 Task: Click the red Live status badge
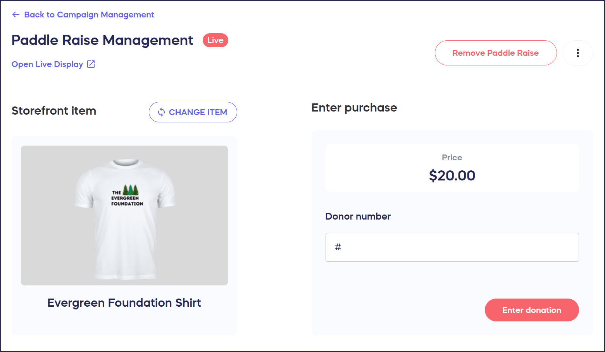click(x=215, y=40)
